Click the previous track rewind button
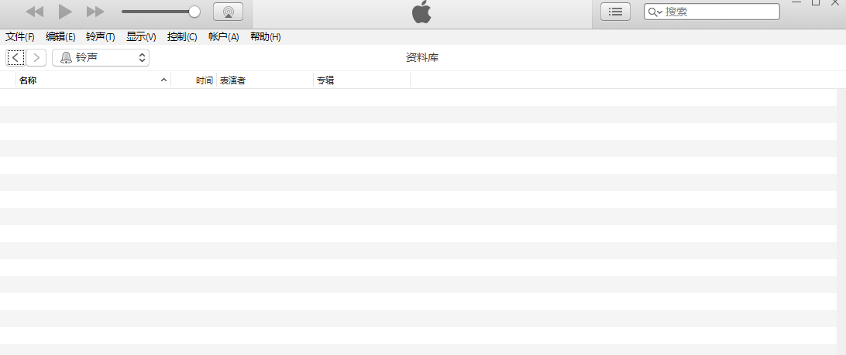This screenshot has width=846, height=355. click(35, 12)
